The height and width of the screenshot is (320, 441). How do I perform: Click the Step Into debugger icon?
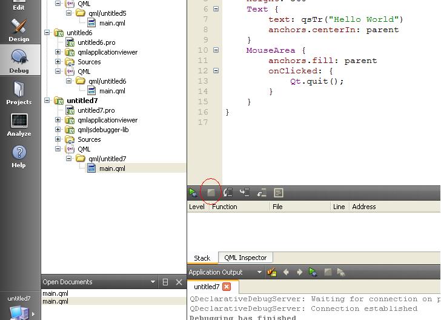pyautogui.click(x=245, y=193)
